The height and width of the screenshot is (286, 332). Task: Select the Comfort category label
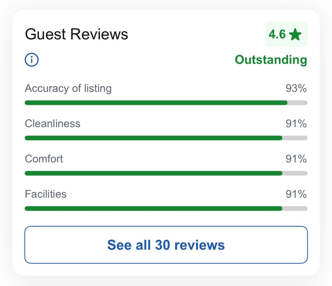tap(44, 159)
